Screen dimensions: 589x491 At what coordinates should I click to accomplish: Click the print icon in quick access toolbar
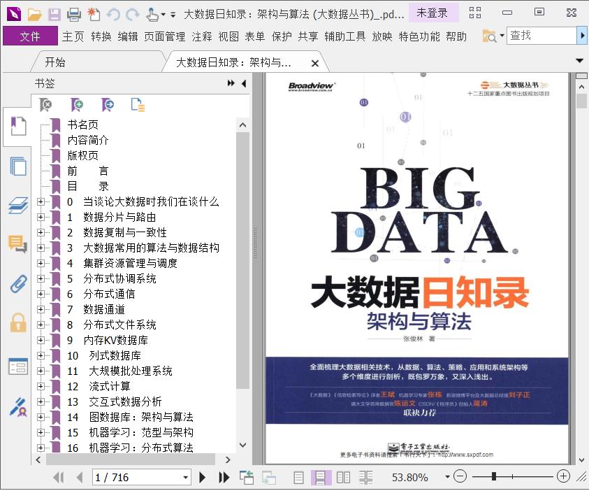point(73,14)
